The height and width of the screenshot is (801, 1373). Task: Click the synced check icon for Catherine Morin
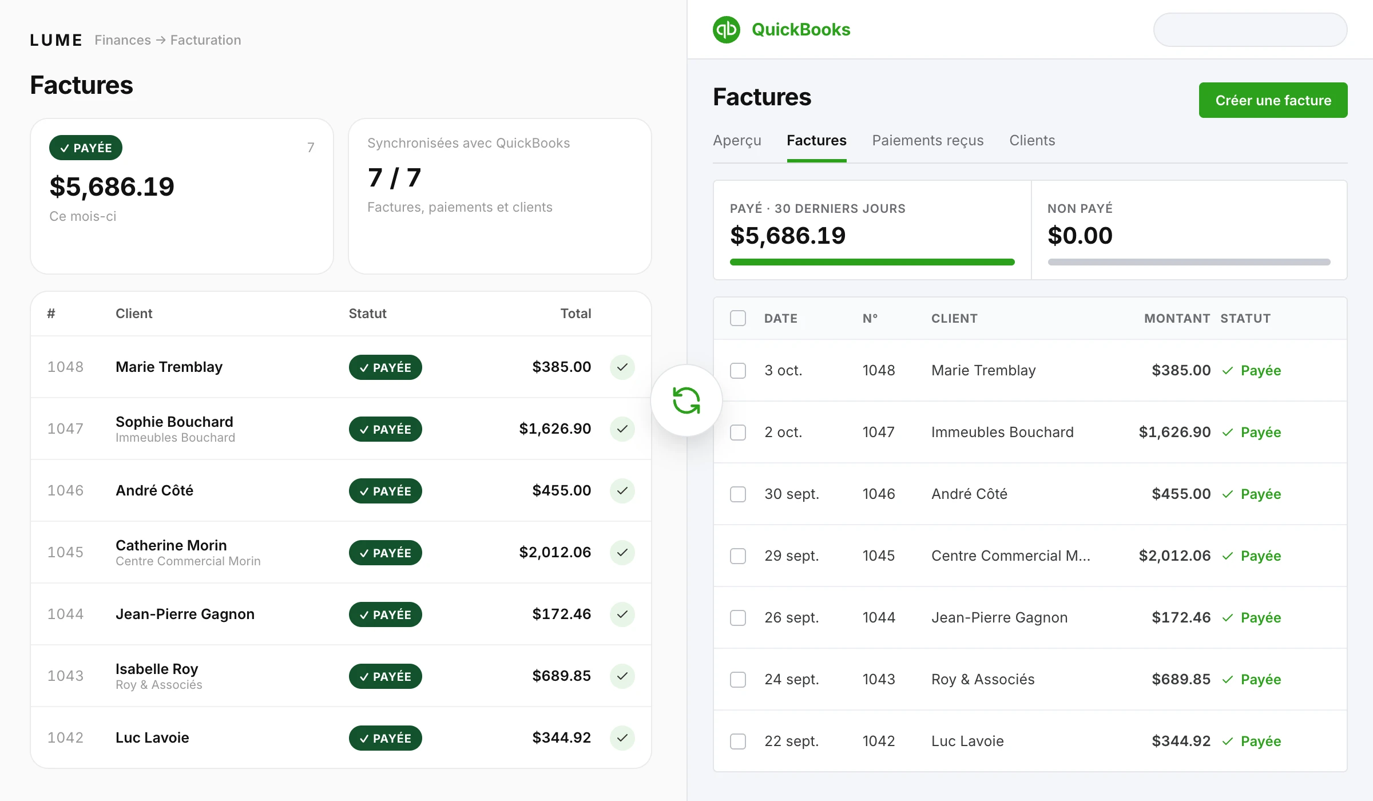coord(622,553)
